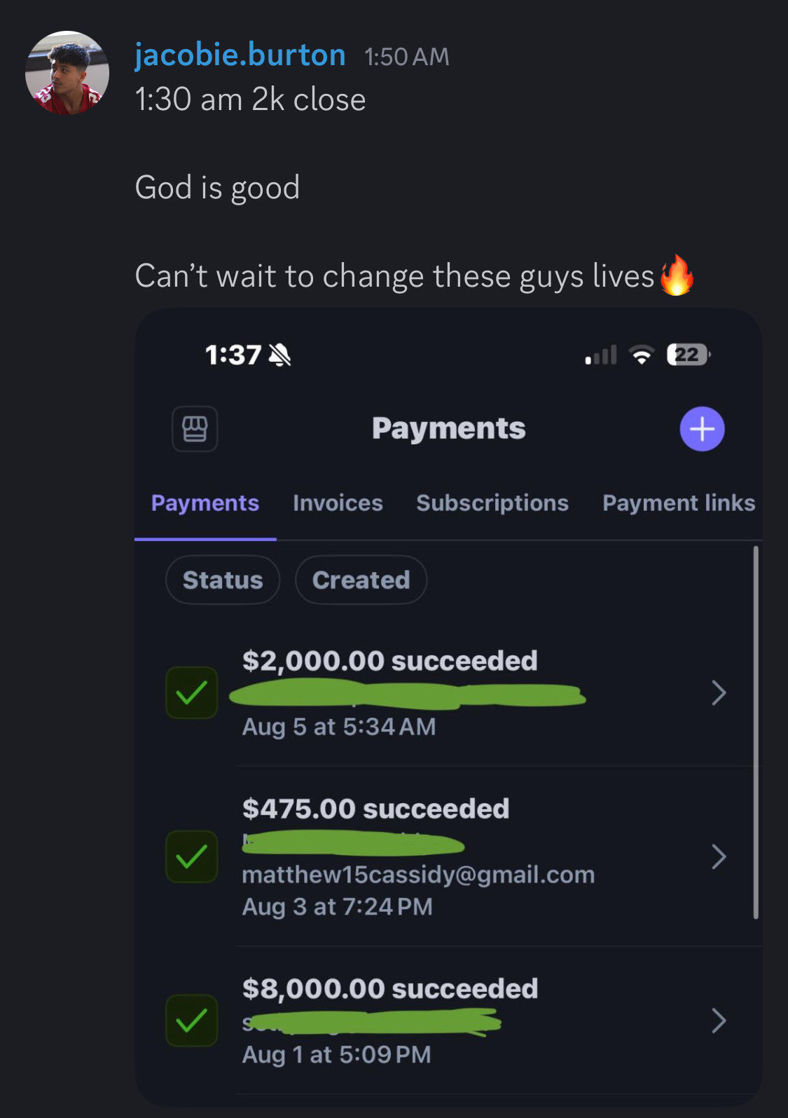
Task: Expand the $8,000.00 payment details chevron
Action: [719, 1021]
